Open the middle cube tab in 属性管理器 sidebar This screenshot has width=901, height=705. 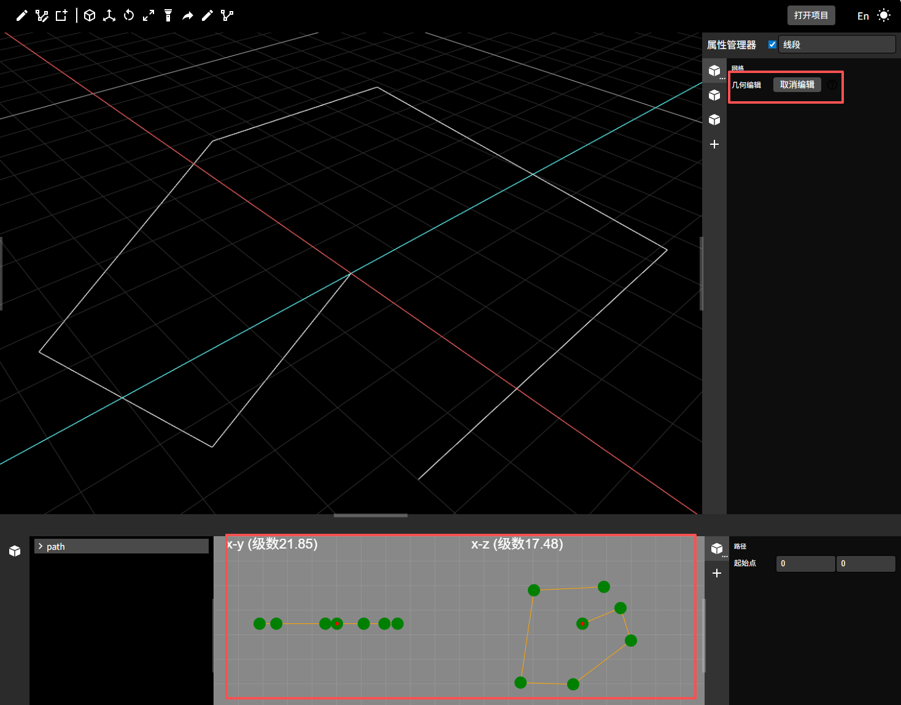click(x=714, y=95)
